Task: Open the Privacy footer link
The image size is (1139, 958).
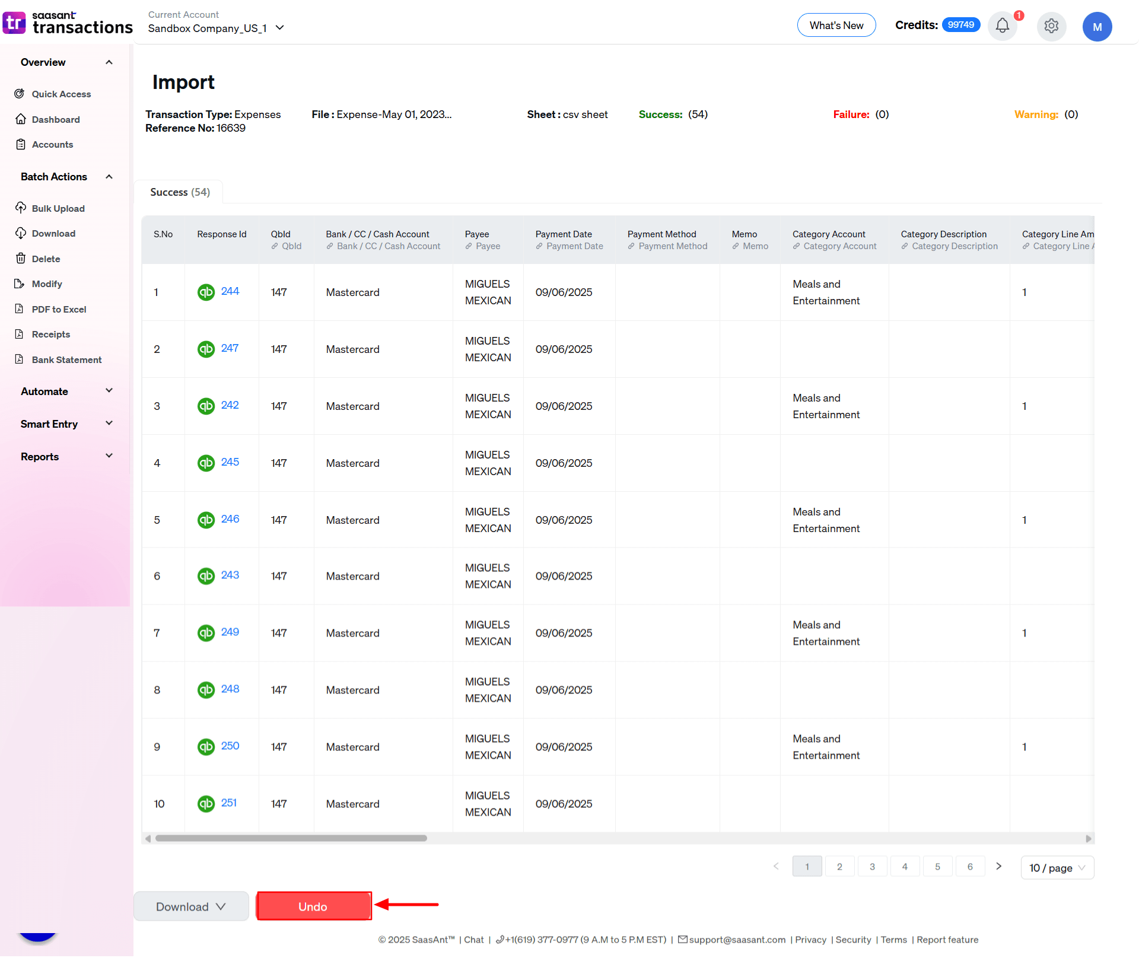Action: point(810,940)
